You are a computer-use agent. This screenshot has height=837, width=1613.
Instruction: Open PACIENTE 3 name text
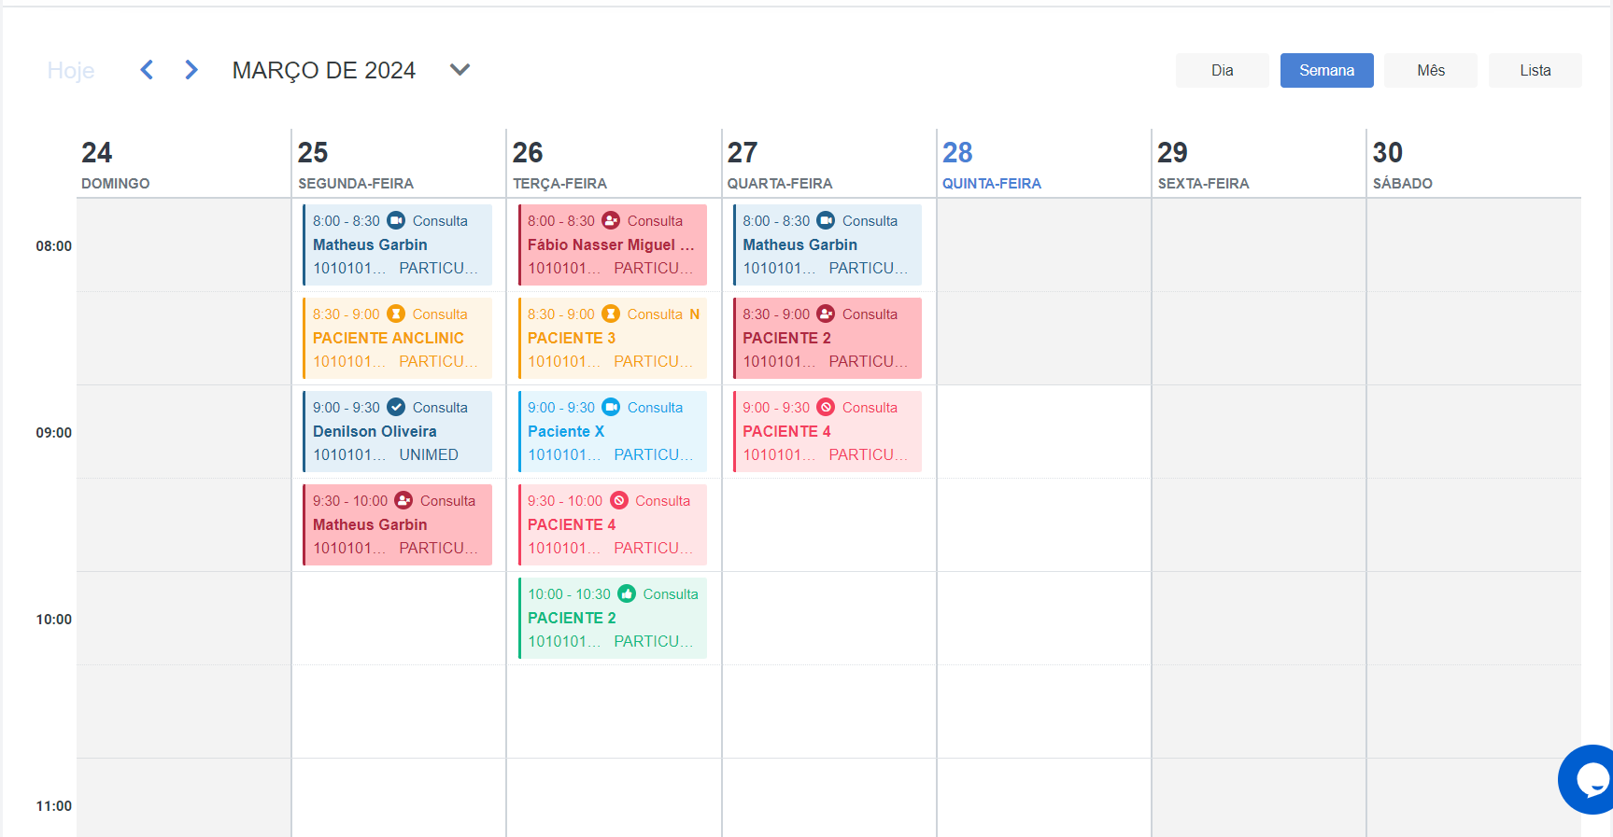pyautogui.click(x=572, y=338)
